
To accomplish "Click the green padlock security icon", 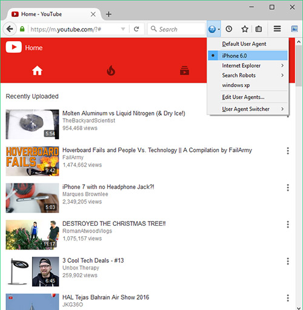I will (22, 29).
